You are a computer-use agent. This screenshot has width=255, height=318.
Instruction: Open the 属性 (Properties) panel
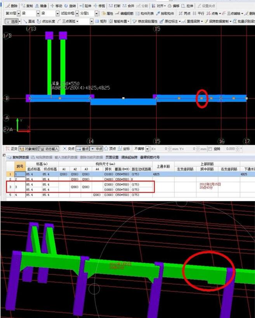pyautogui.click(x=108, y=14)
